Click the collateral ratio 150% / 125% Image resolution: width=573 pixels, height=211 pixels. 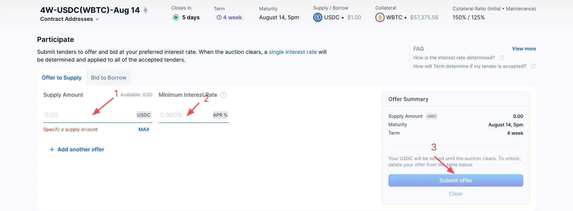click(468, 17)
